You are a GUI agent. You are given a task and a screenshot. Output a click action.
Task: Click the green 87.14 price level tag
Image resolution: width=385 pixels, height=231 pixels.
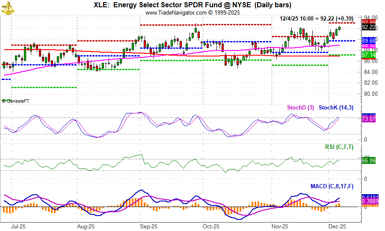369,55
